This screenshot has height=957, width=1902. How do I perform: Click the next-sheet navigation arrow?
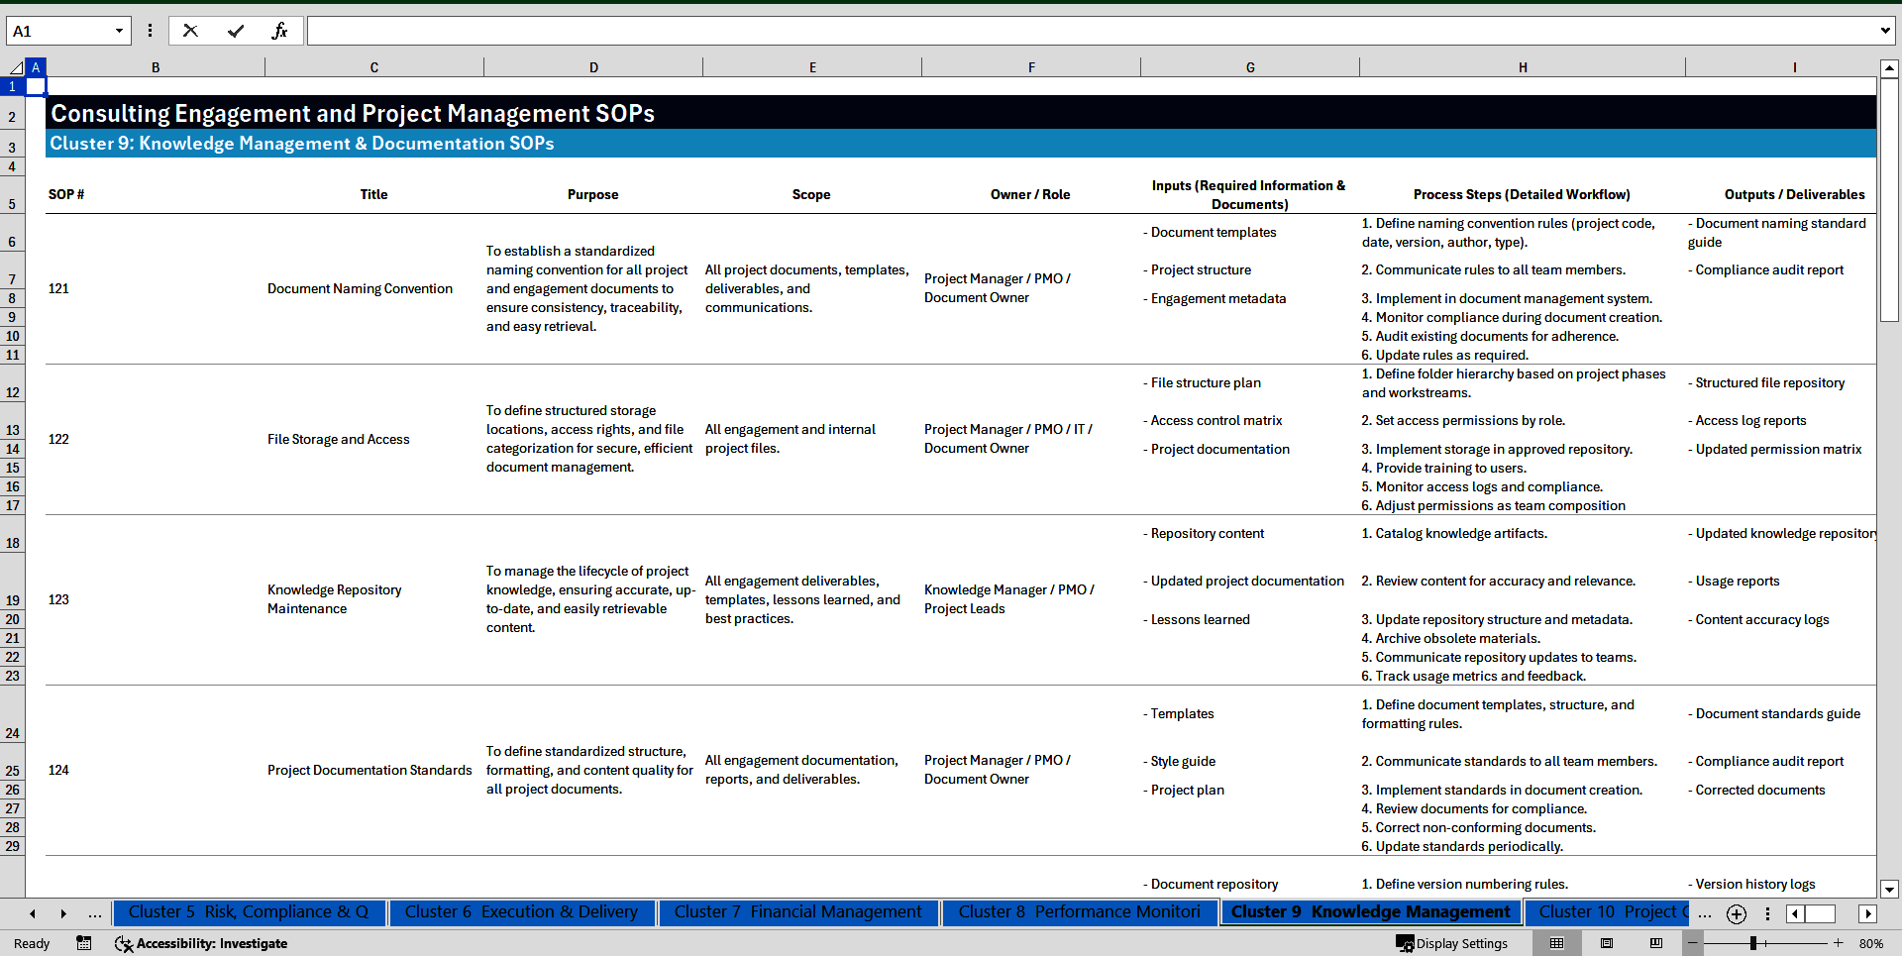[x=63, y=914]
